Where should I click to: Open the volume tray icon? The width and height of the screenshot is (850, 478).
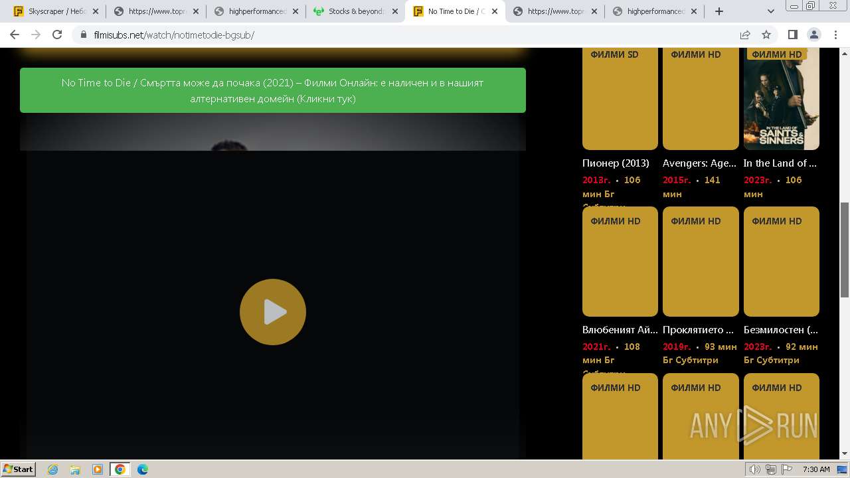coord(754,469)
